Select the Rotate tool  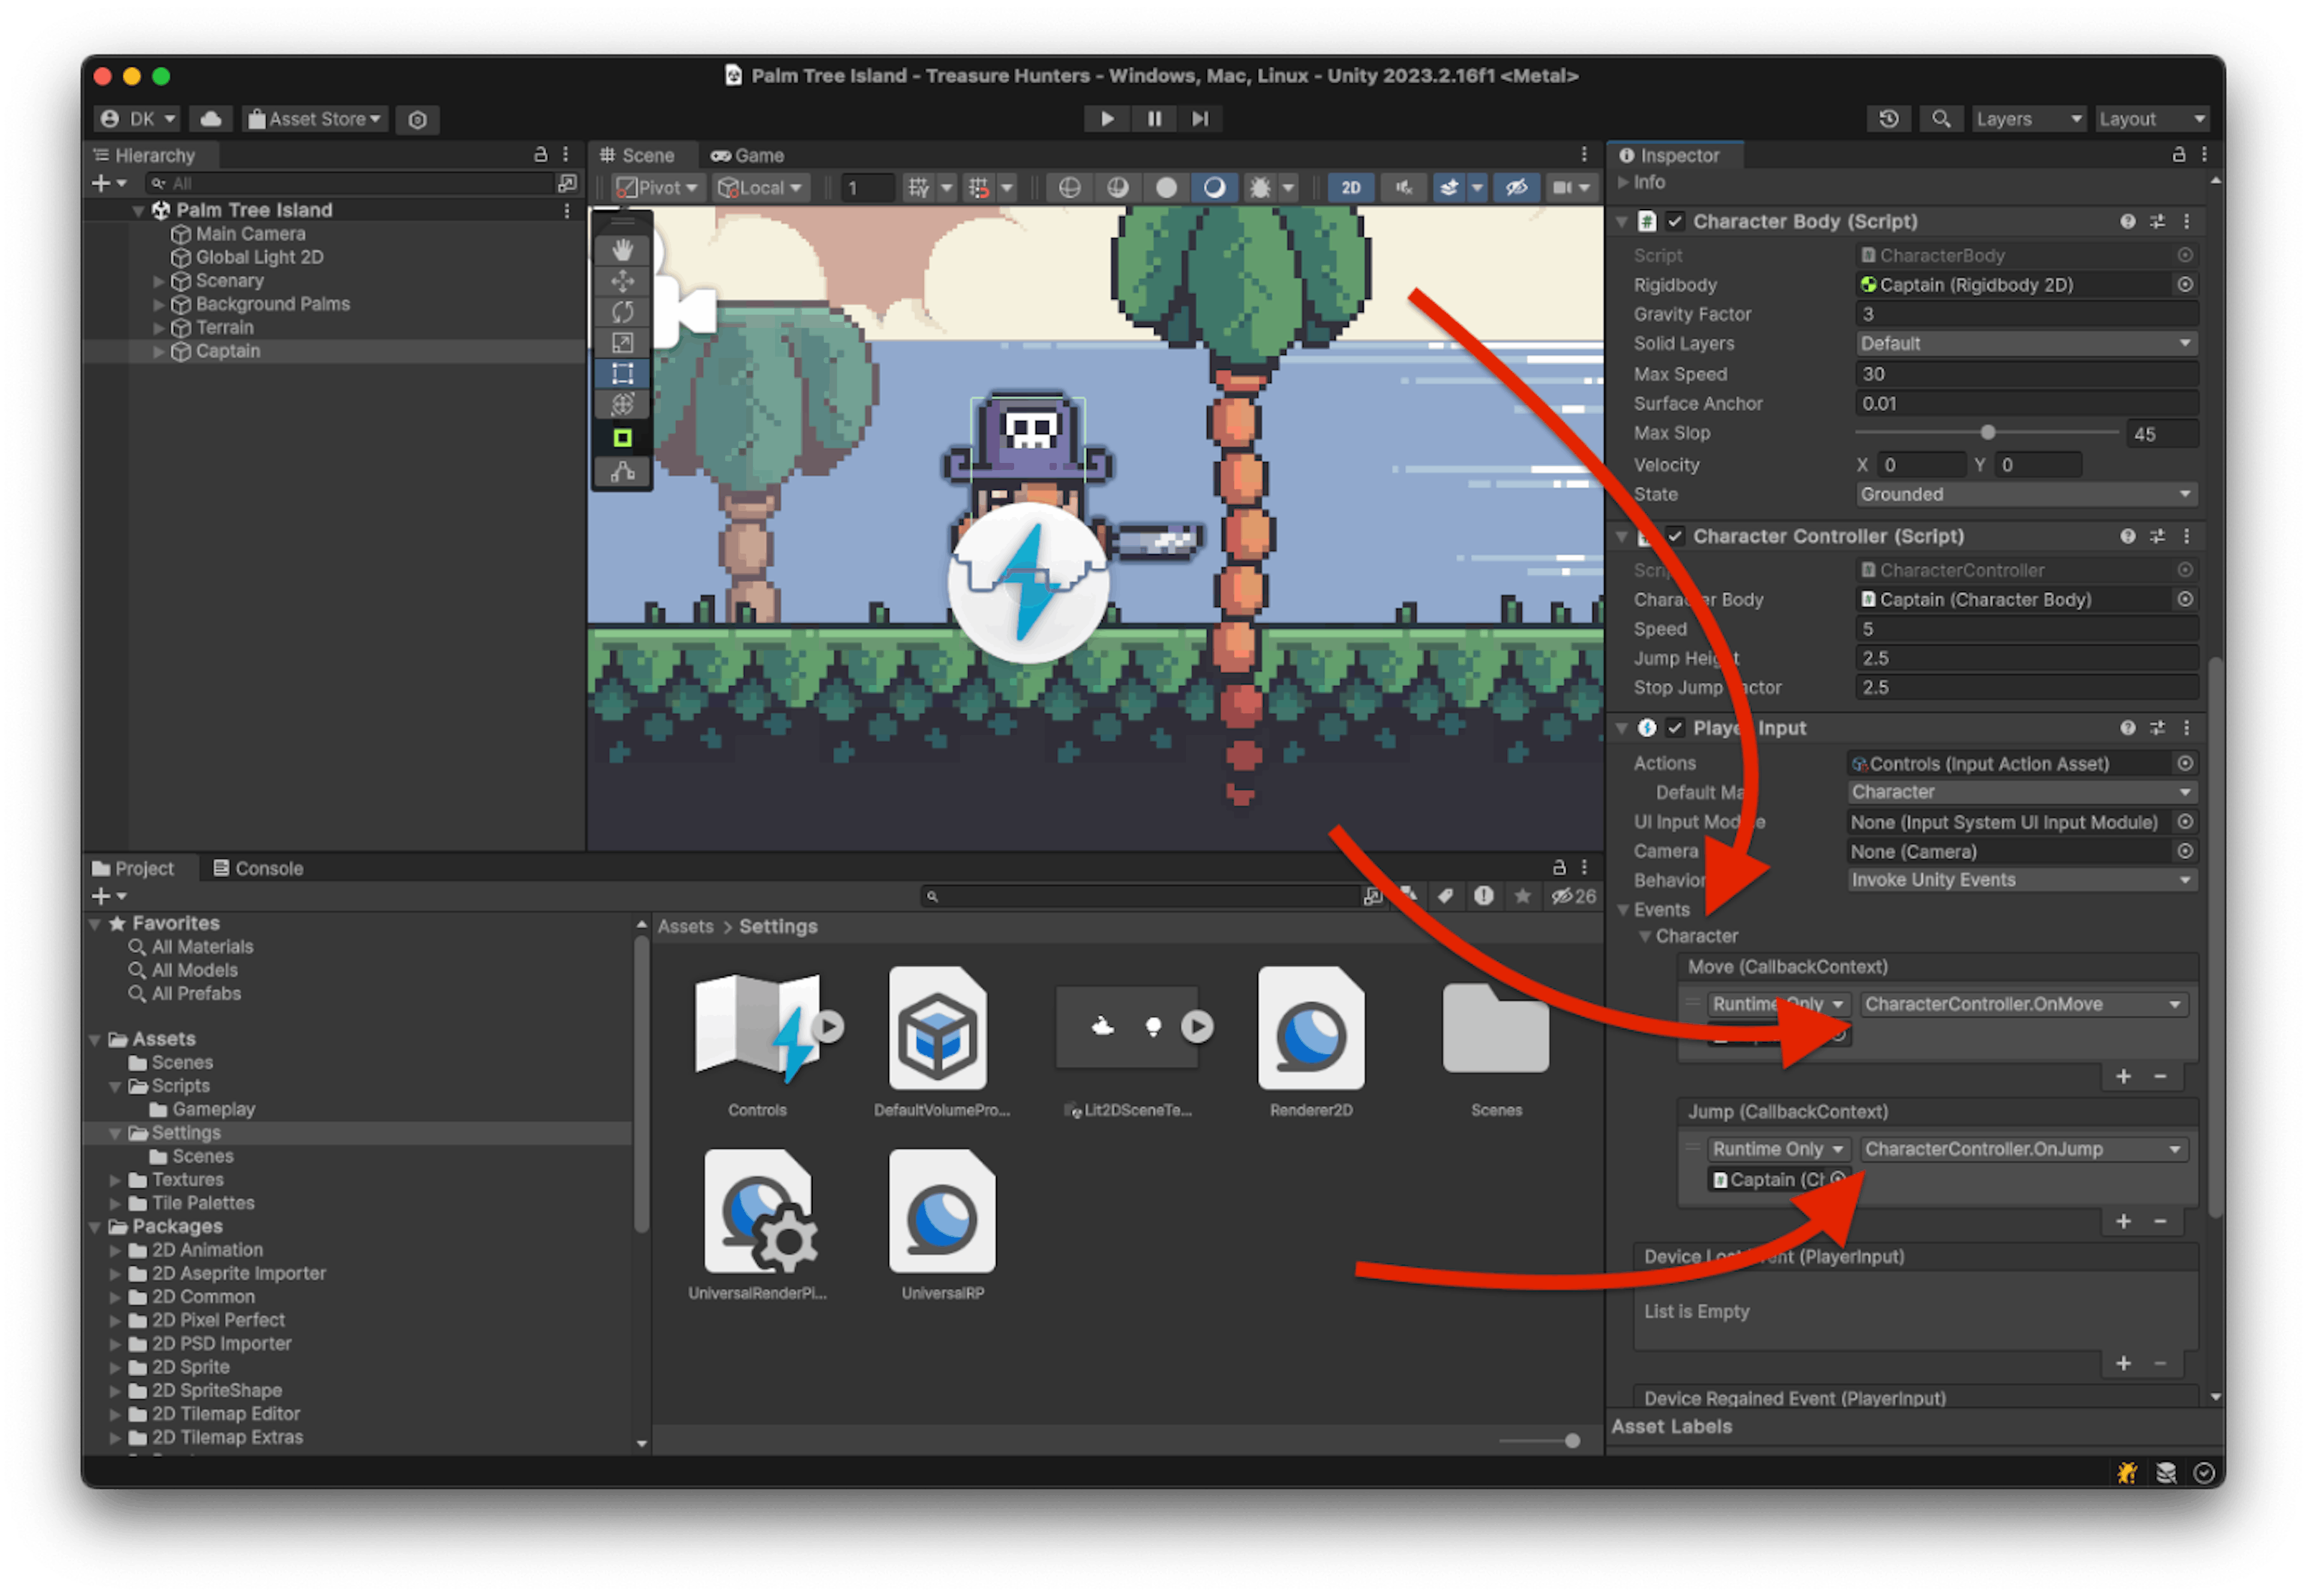[622, 312]
